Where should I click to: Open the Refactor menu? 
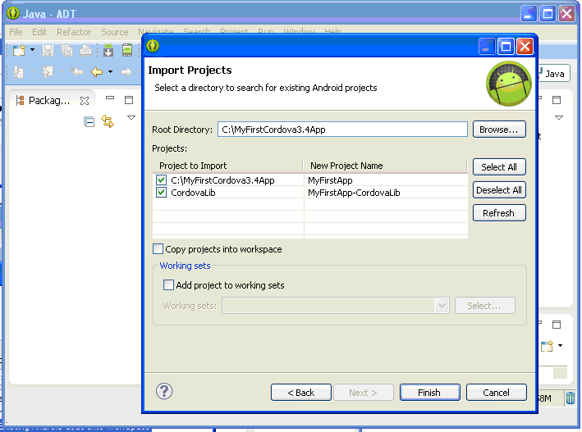pos(74,32)
